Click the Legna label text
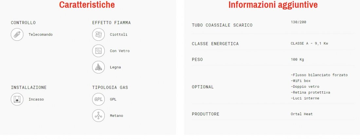 point(115,67)
